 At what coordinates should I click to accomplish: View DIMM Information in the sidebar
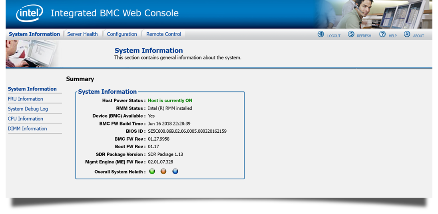(x=27, y=129)
